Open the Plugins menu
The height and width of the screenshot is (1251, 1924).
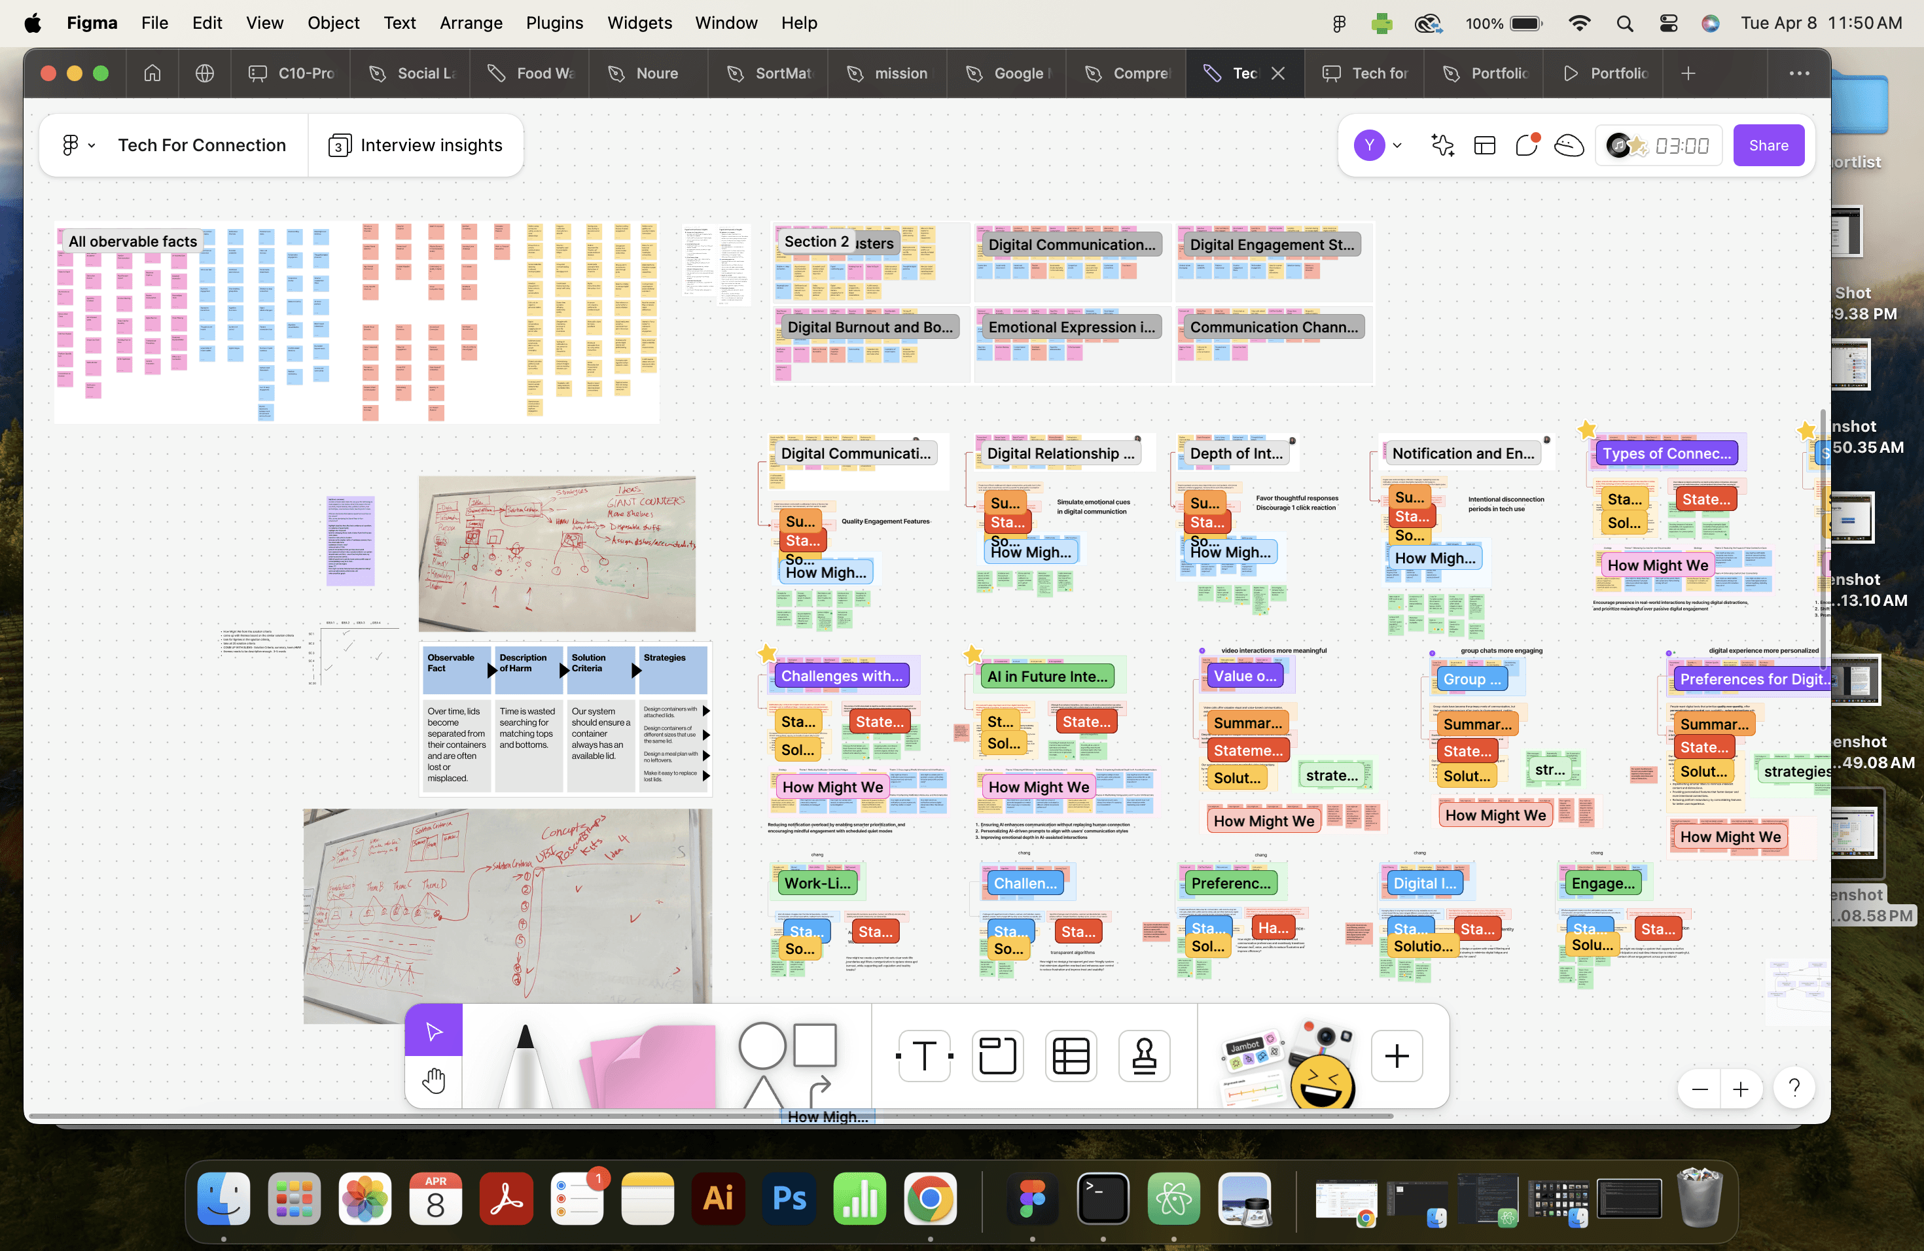(x=554, y=23)
